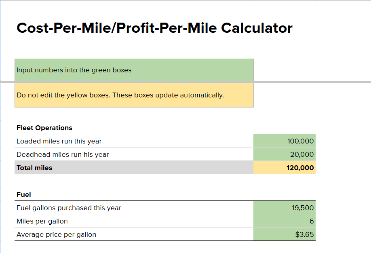
Task: Select the Fuel gallons purchased label
Action: (x=69, y=208)
